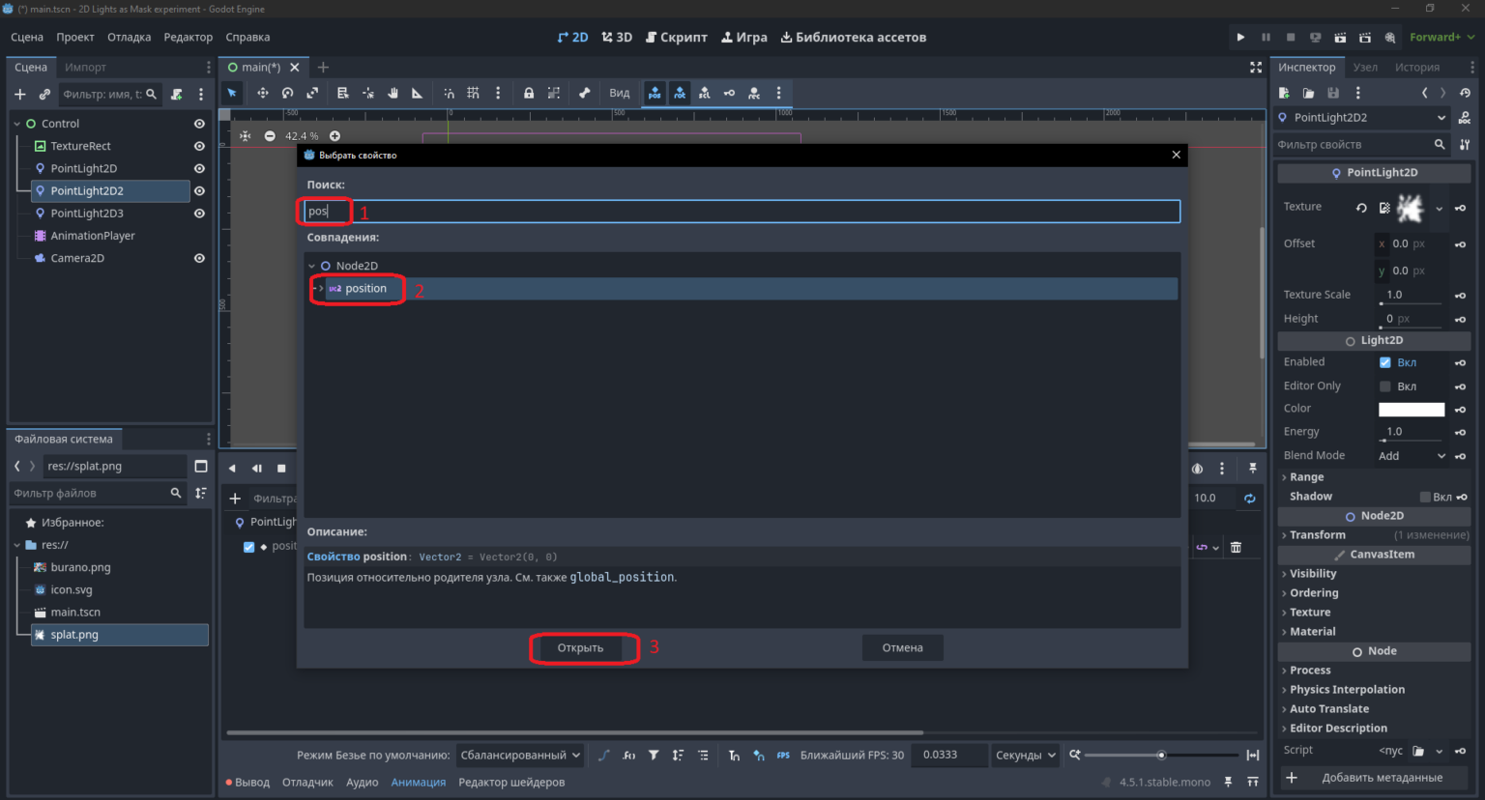Viewport: 1485px width, 800px height.
Task: Click the zoom in plus icon
Action: [x=335, y=135]
